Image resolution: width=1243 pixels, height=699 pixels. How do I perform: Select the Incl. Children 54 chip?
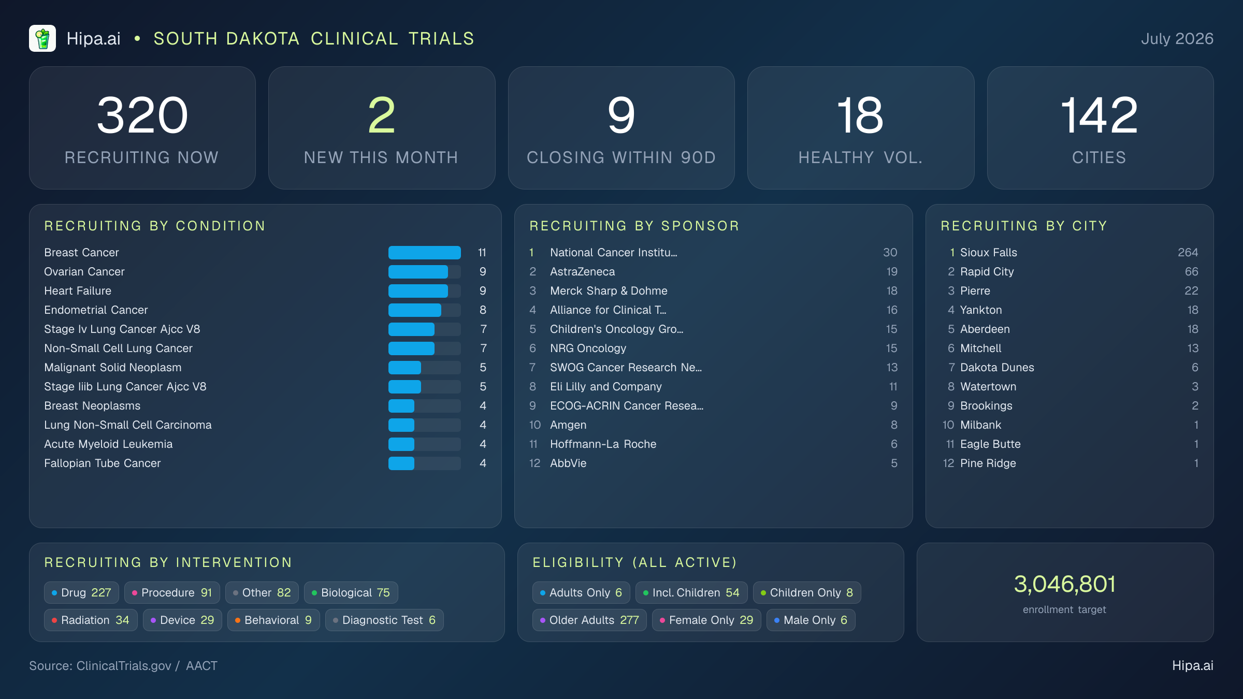coord(691,593)
